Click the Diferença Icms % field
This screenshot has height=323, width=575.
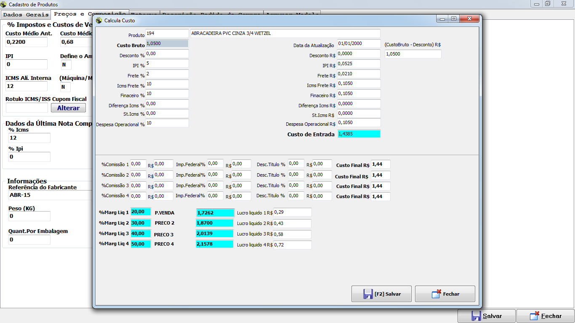167,104
